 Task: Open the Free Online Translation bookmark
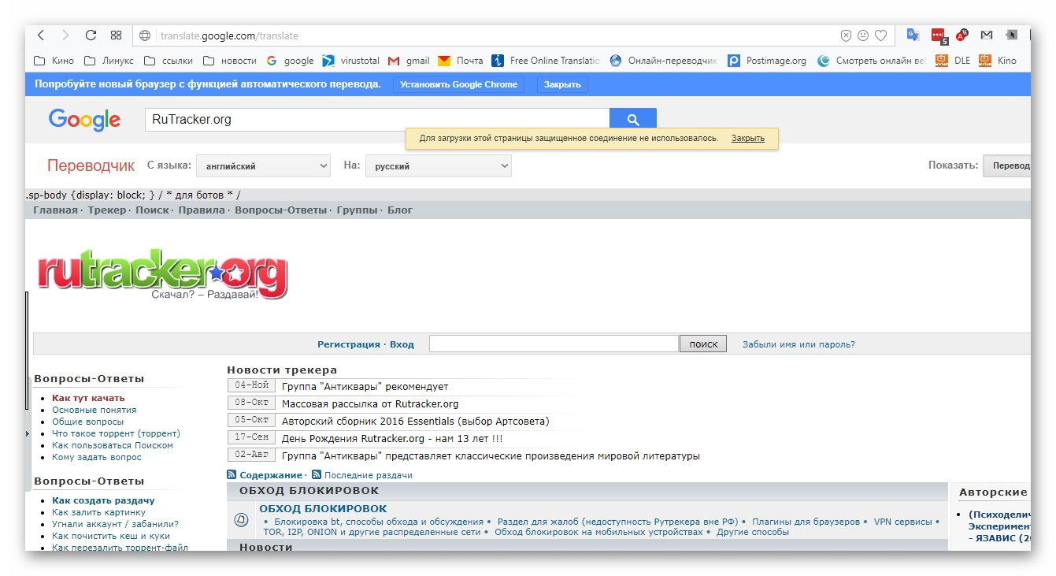[546, 61]
